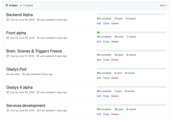The width and height of the screenshot is (173, 122).
Task: Click the clock icon under Services development
Action: [38, 110]
